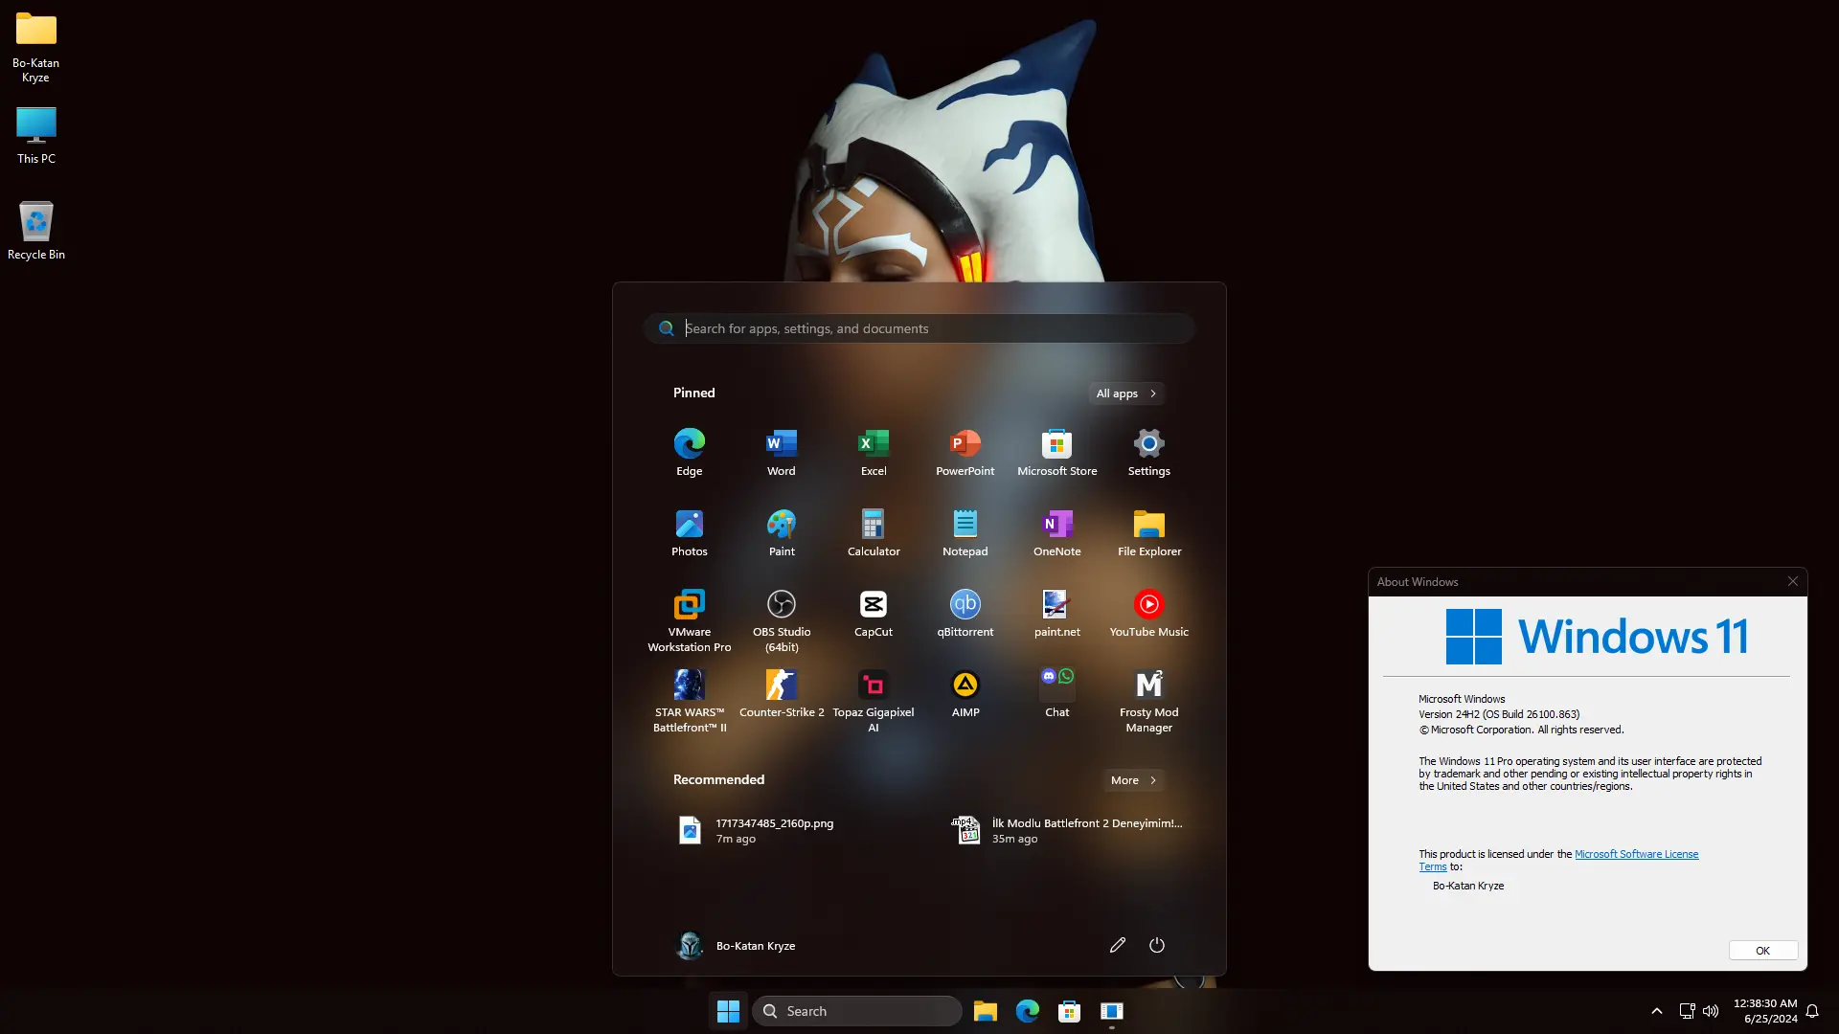Open Edge from the taskbar

point(1027,1011)
